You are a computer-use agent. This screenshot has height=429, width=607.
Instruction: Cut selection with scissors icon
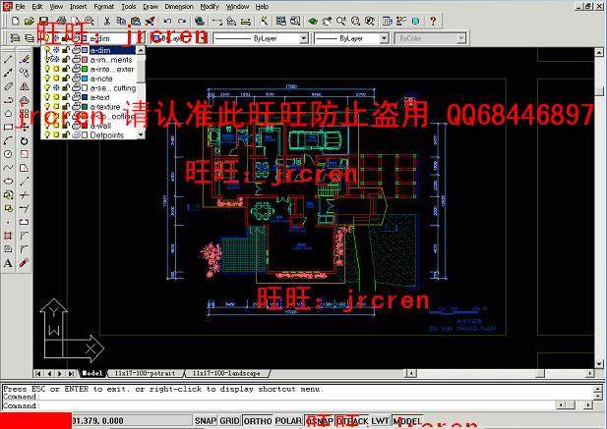pos(107,21)
